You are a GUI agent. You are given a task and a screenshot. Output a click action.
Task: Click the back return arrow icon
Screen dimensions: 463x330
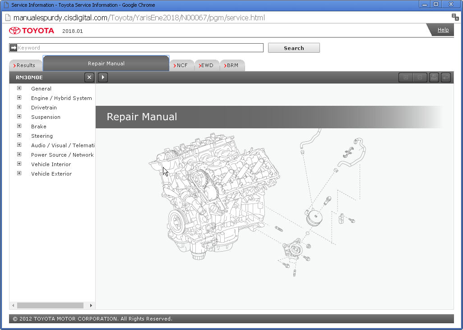445,77
